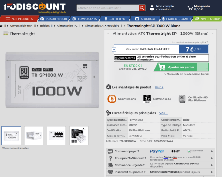Click the red search magnifier button
This screenshot has width=222, height=177.
[x=142, y=8]
